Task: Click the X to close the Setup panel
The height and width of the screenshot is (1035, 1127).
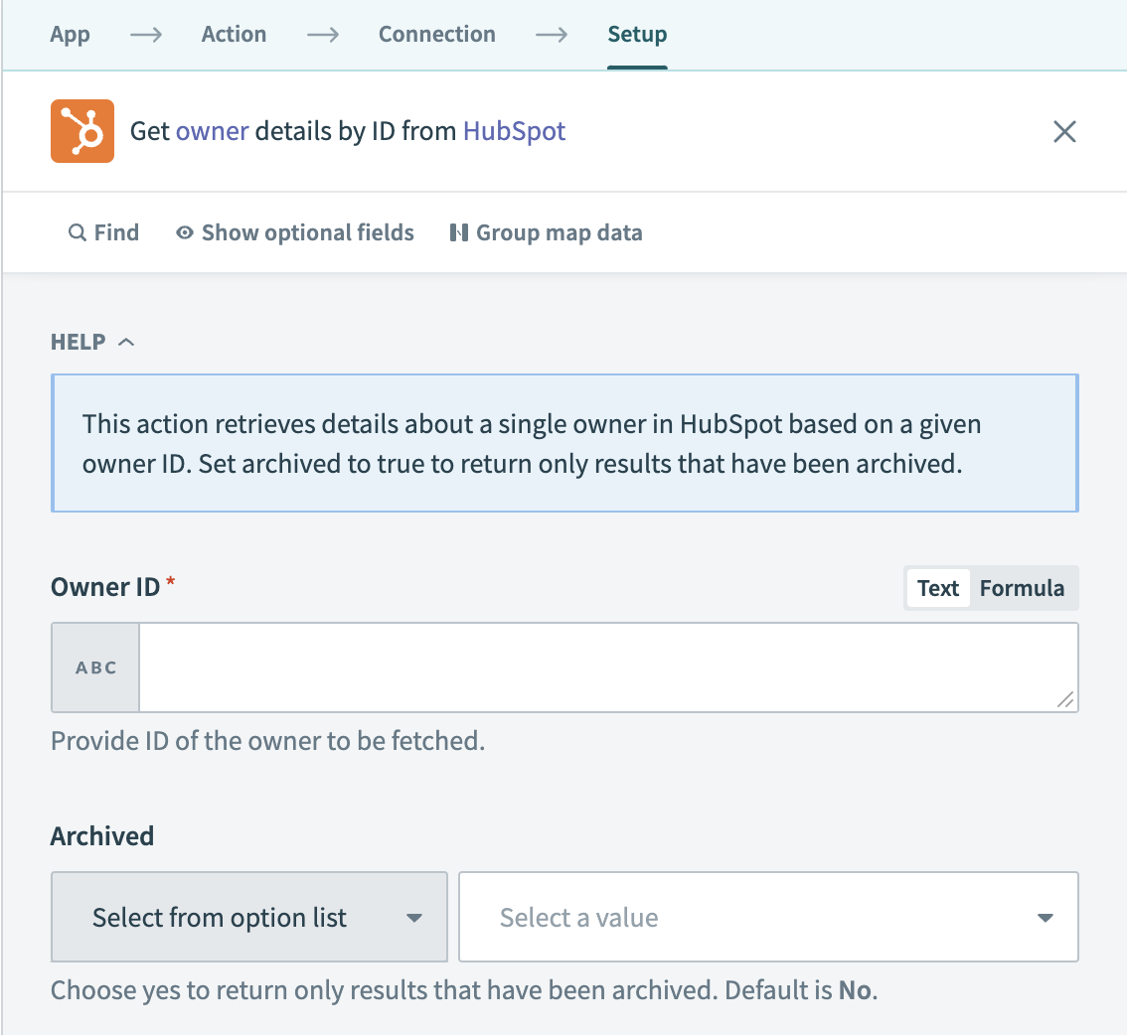Action: [x=1064, y=130]
